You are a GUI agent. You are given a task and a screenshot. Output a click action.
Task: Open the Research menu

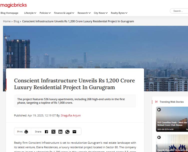click(84, 13)
